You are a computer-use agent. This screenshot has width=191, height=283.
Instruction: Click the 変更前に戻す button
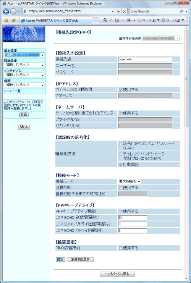[80, 259]
